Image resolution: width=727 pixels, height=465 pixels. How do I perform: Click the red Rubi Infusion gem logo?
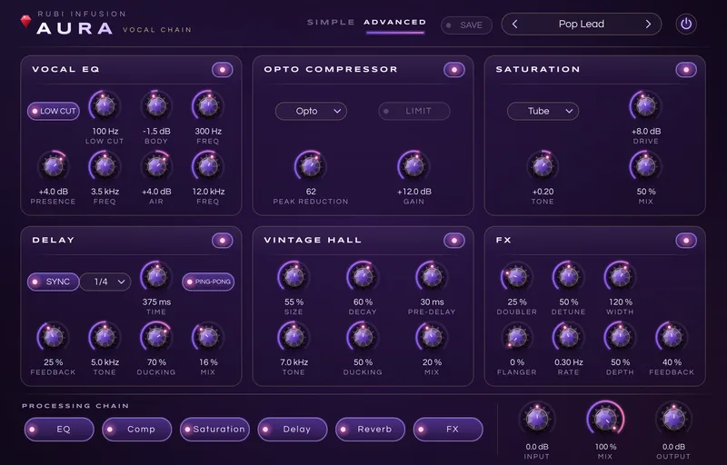tap(26, 21)
